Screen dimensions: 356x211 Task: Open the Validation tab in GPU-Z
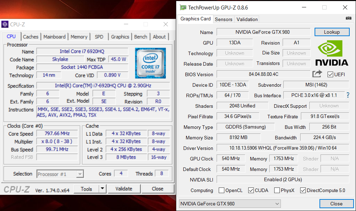[247, 19]
